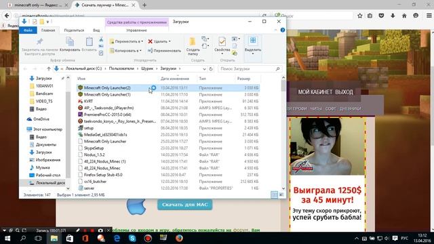The height and width of the screenshot is (244, 434).
Task: Switch to details view layout icon
Action: coord(274,195)
